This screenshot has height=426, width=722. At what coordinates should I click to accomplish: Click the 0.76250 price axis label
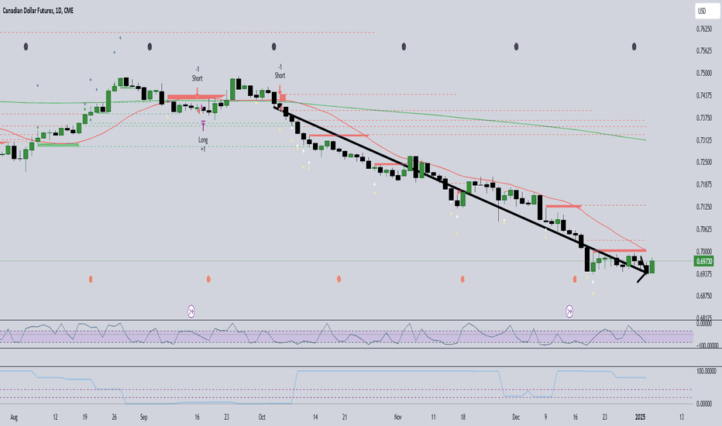(704, 29)
